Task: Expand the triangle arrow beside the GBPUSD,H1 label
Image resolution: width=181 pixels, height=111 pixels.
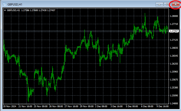Action: point(5,10)
